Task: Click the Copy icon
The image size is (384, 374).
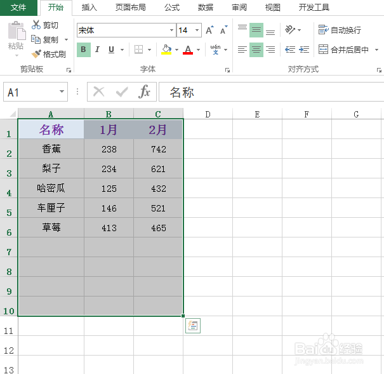Action: [x=36, y=39]
